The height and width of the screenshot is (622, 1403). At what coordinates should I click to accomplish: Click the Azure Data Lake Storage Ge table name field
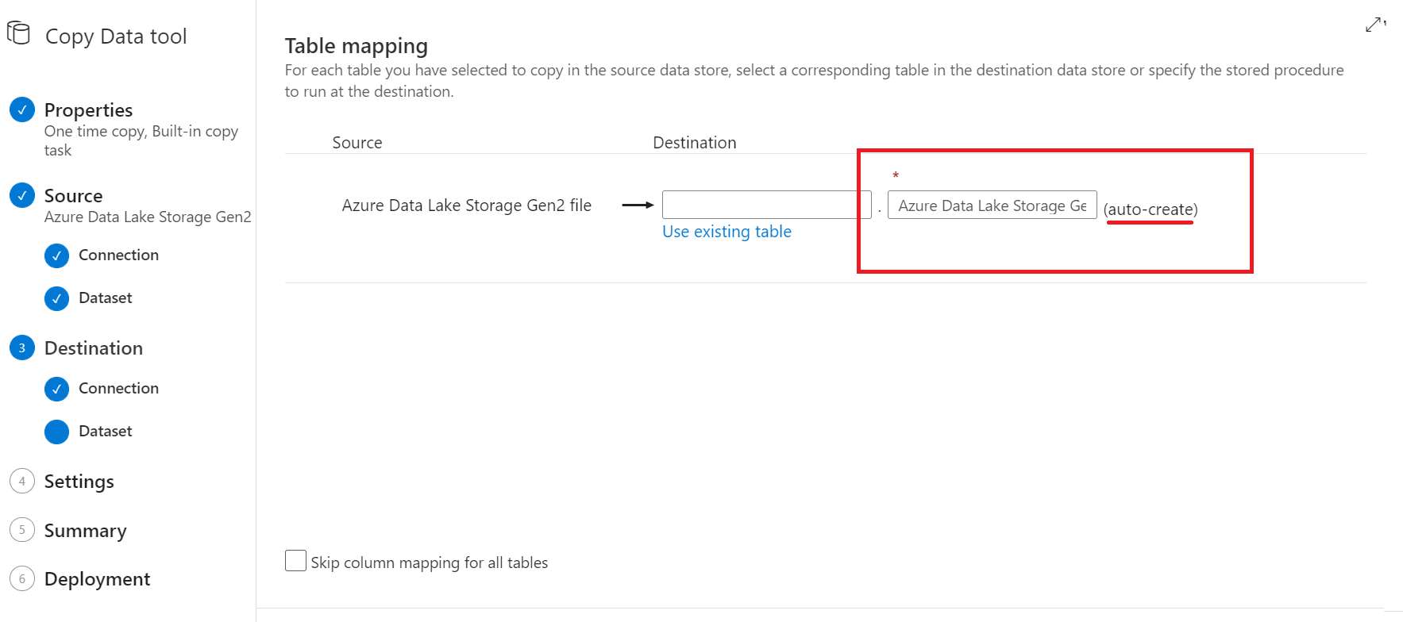pyautogui.click(x=992, y=205)
